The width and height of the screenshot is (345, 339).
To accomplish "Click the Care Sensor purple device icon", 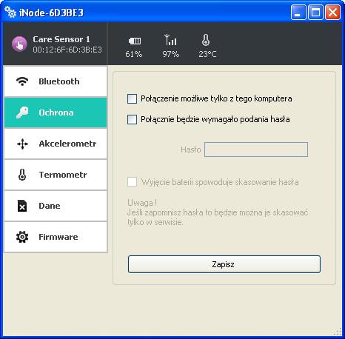I will point(19,44).
